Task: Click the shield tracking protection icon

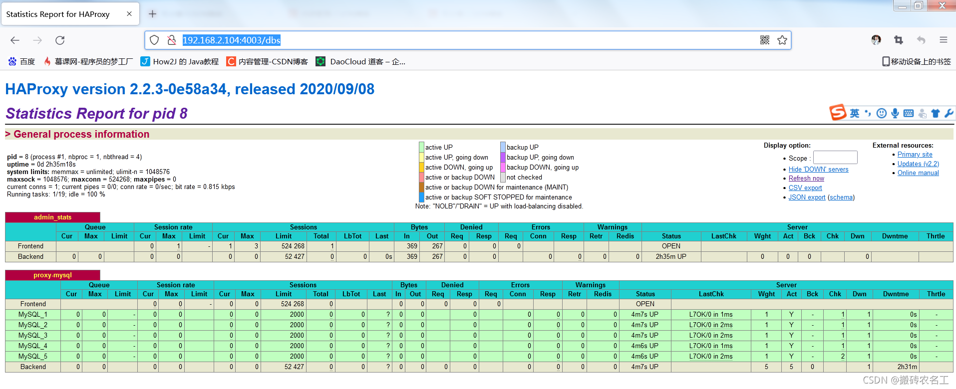Action: (154, 40)
